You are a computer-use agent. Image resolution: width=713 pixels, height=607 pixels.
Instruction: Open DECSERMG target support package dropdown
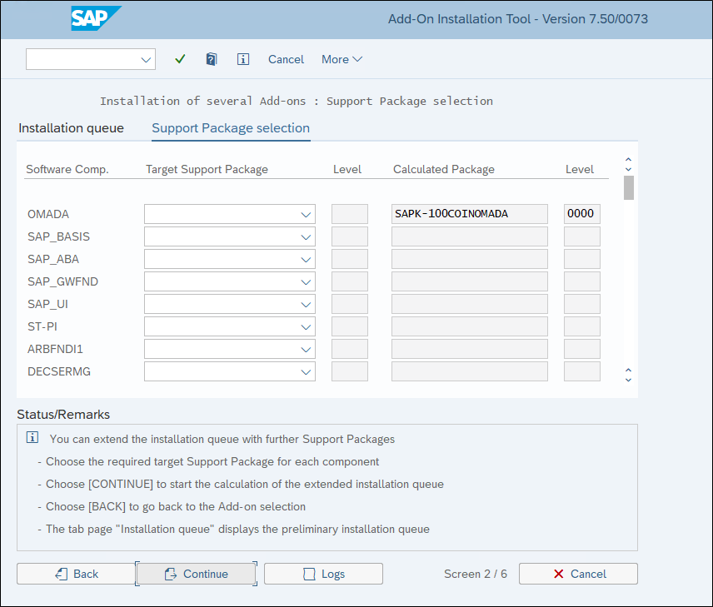click(306, 372)
